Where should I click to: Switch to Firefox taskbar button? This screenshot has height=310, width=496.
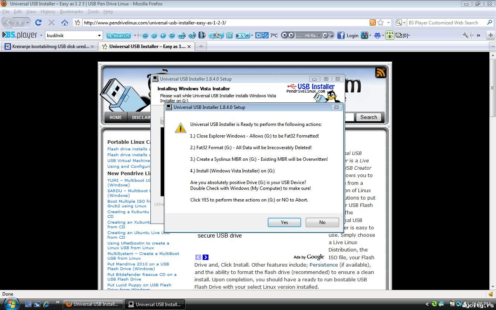[93, 304]
